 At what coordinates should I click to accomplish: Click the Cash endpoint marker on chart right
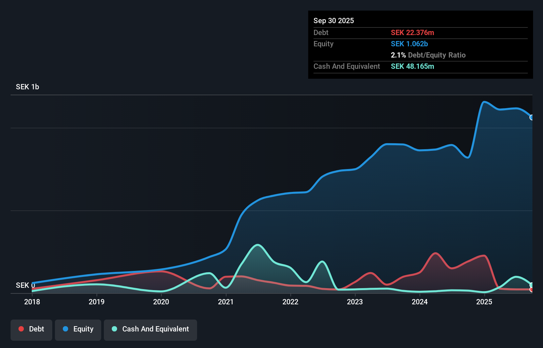click(531, 284)
